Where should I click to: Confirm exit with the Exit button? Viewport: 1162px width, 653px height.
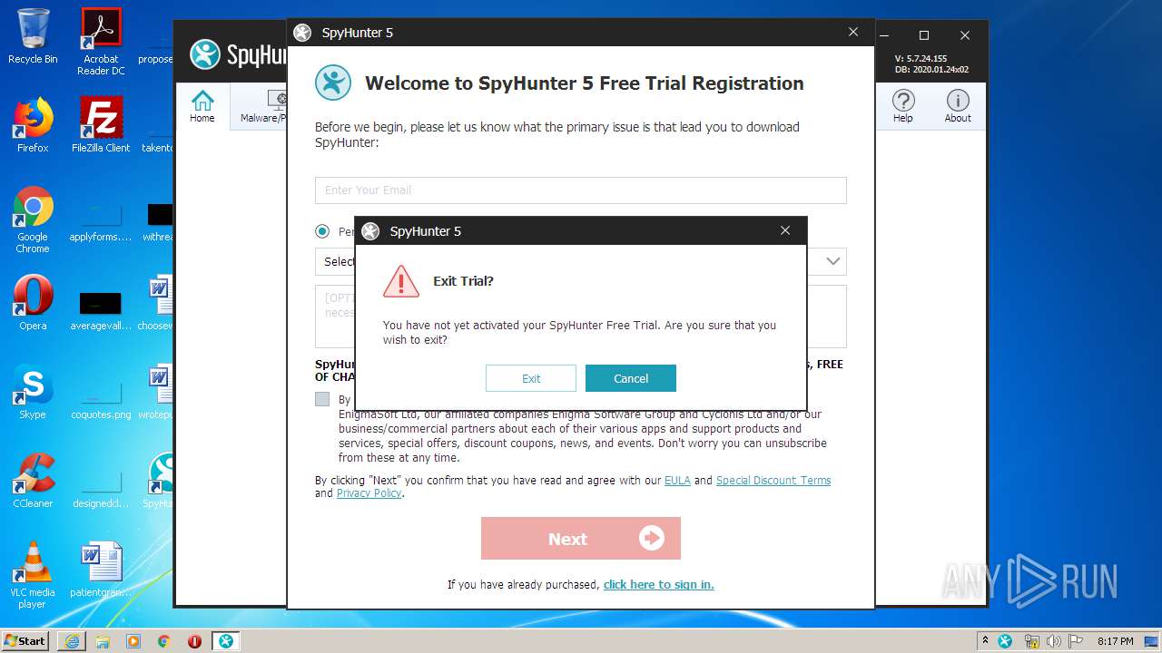pyautogui.click(x=531, y=378)
